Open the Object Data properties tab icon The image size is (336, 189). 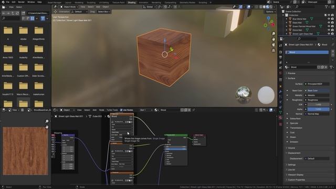click(x=280, y=112)
